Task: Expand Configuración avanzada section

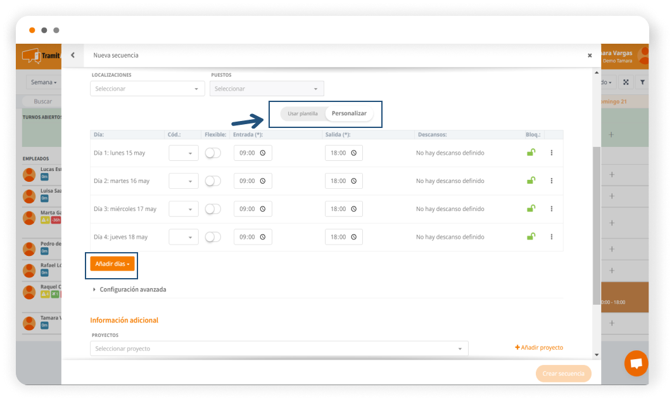Action: 132,290
